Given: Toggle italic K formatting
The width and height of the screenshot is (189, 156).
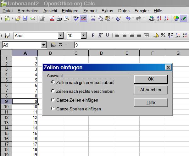Looking at the screenshot, I should pos(100,36).
